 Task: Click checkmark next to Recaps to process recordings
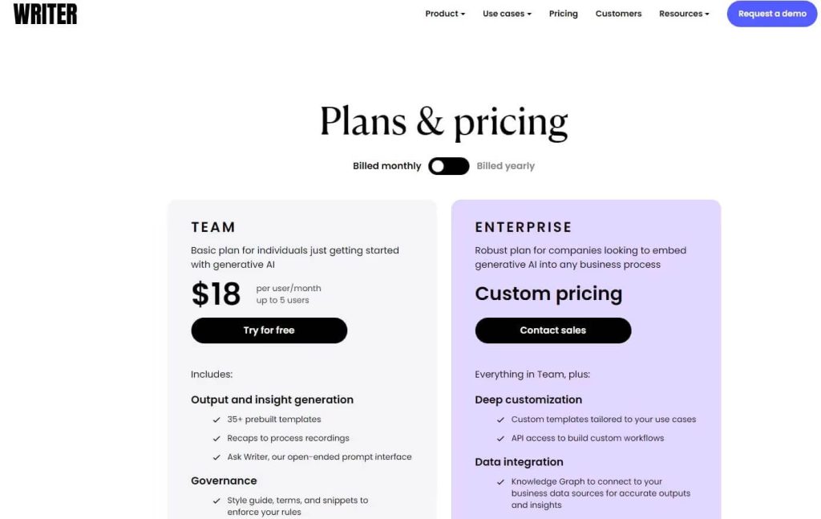(x=216, y=439)
